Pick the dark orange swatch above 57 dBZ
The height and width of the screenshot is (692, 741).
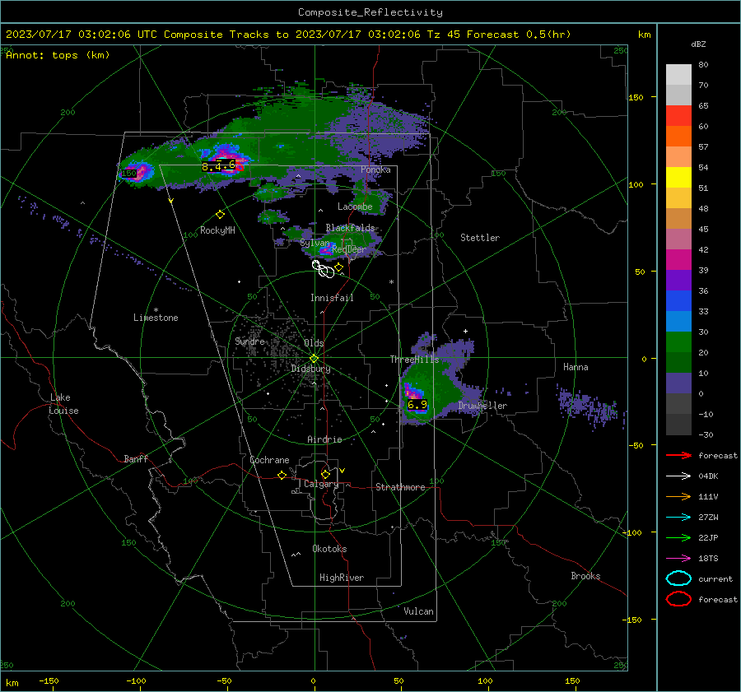[x=678, y=137]
